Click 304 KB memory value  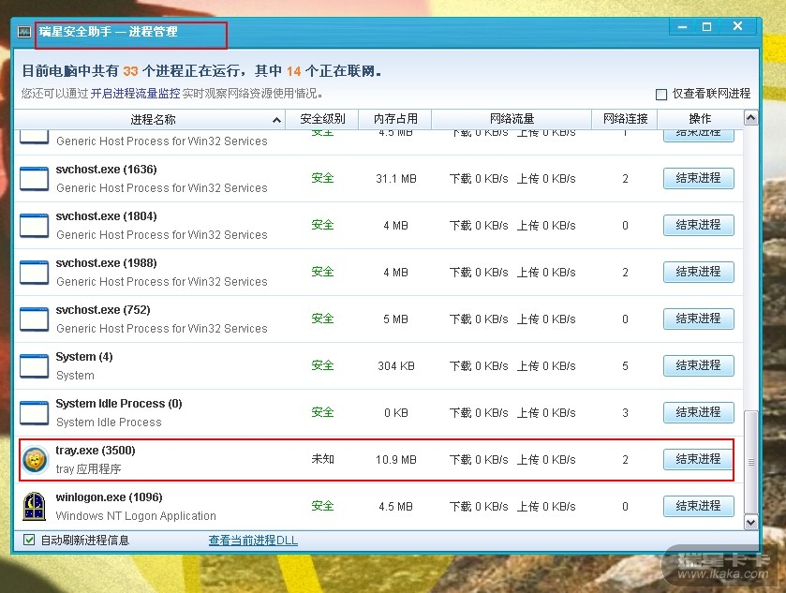[396, 366]
